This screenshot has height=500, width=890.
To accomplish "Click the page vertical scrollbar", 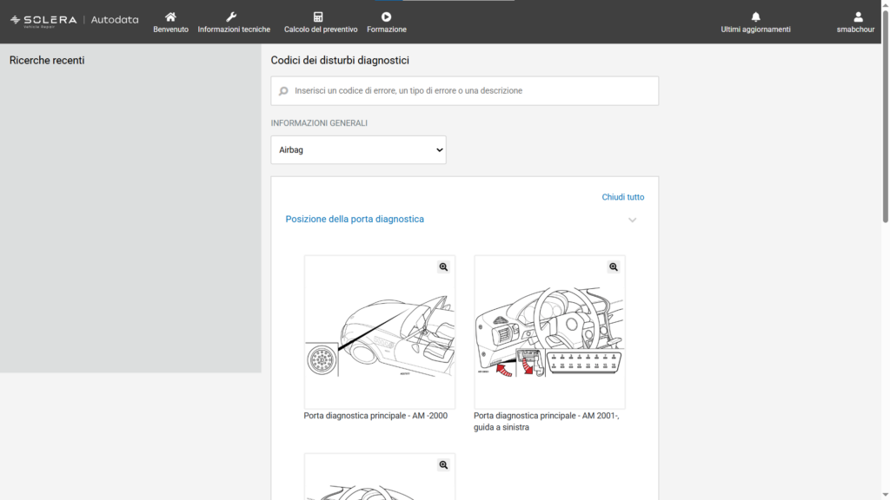I will 885,250.
